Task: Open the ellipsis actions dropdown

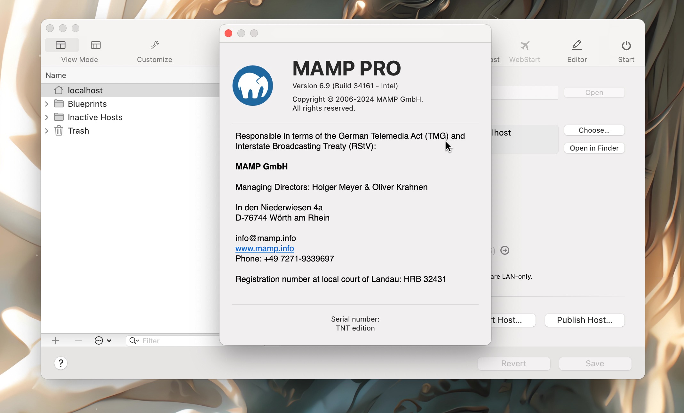Action: pyautogui.click(x=103, y=341)
